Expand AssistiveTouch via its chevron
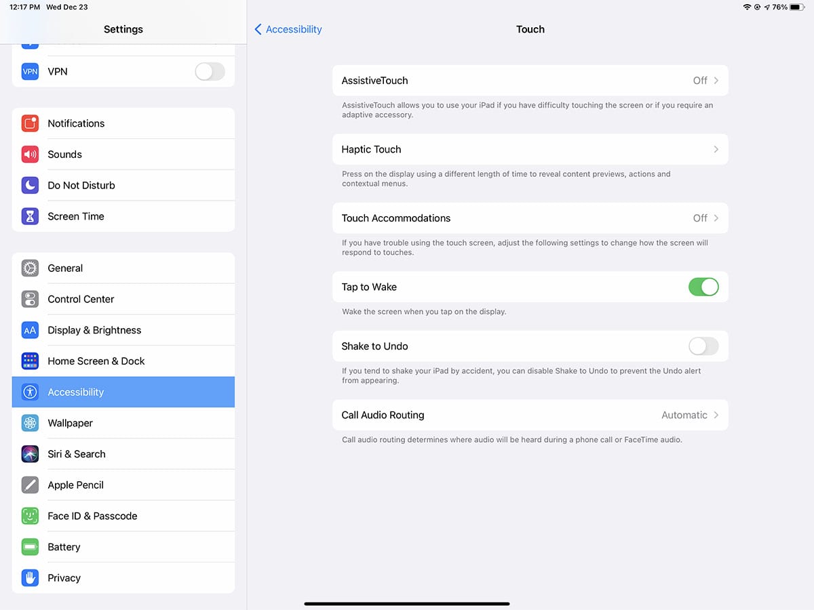Image resolution: width=814 pixels, height=610 pixels. tap(716, 81)
